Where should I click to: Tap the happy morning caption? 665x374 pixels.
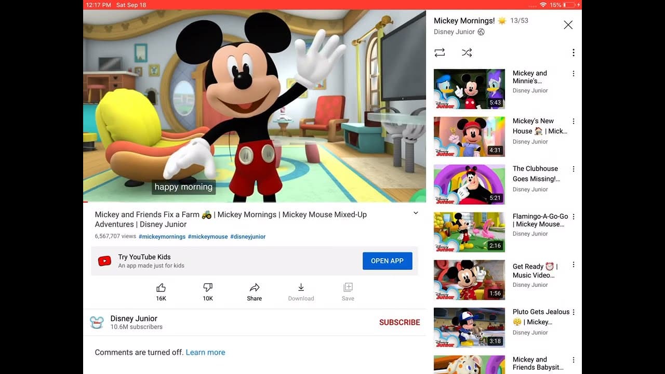click(183, 187)
